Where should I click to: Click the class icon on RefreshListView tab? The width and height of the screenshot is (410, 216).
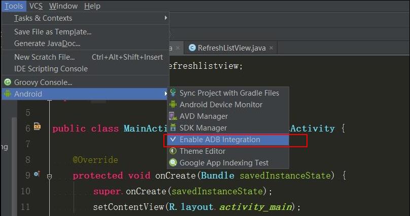click(x=192, y=48)
